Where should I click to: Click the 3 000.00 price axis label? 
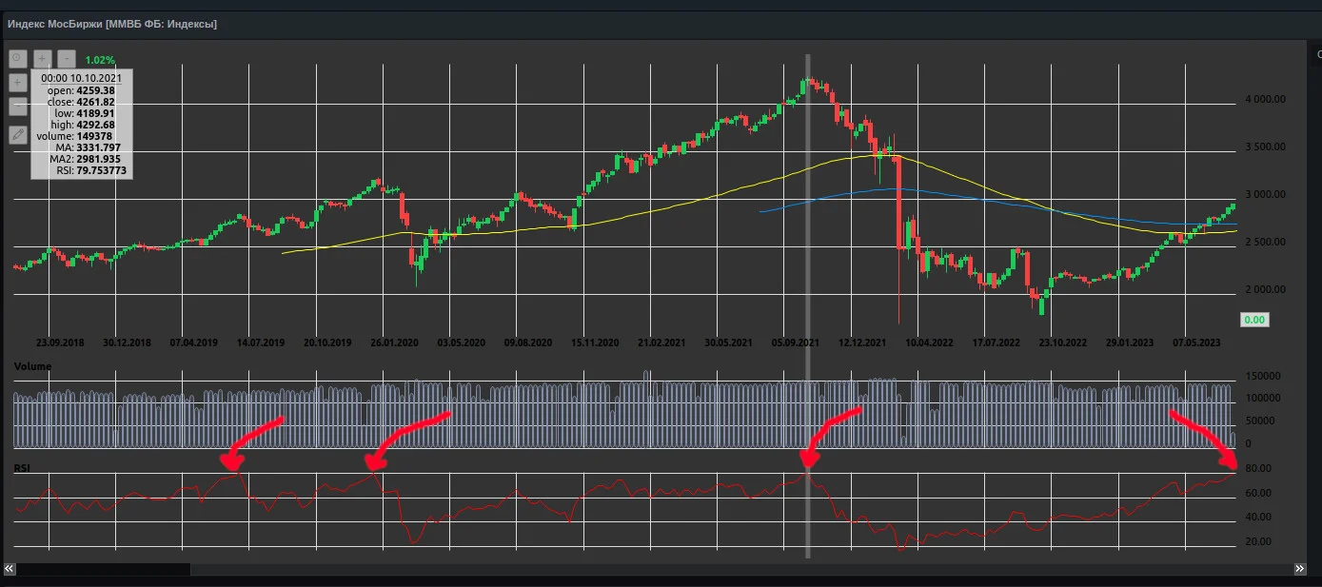[x=1266, y=194]
